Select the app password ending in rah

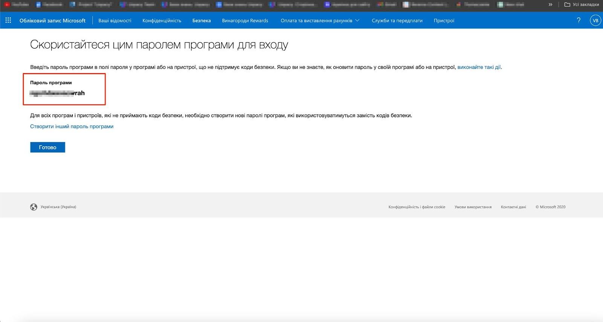click(x=57, y=93)
